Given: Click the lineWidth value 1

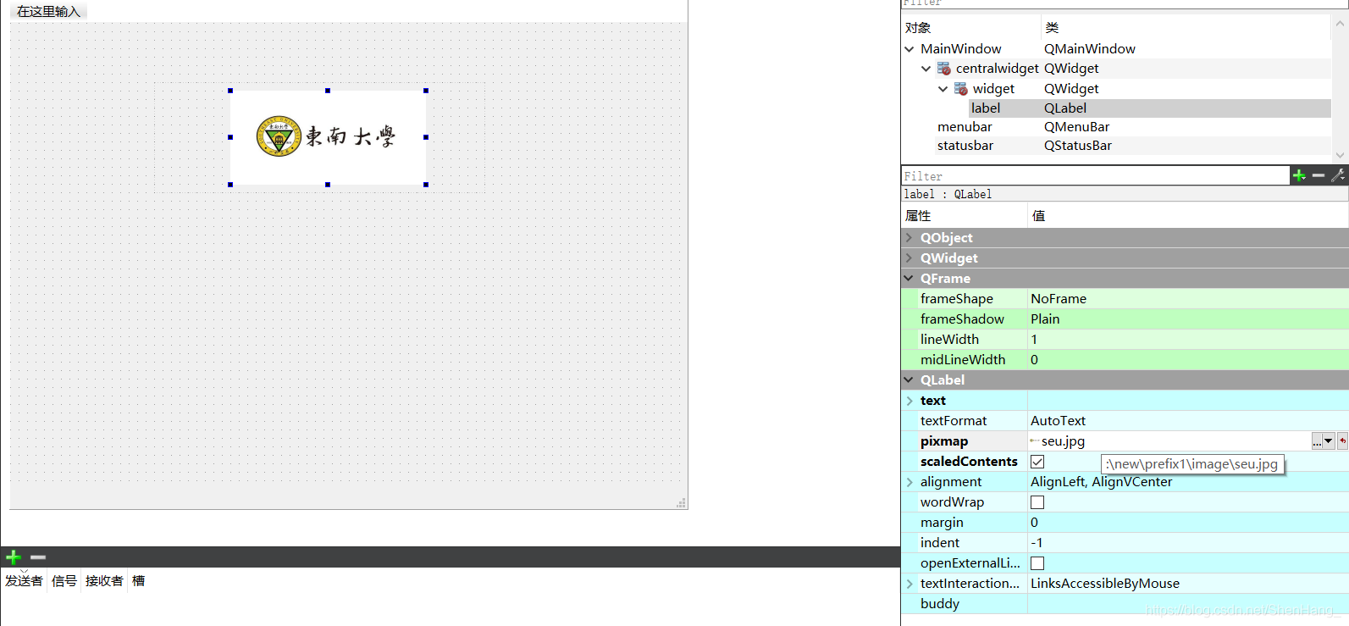Looking at the screenshot, I should point(1034,340).
